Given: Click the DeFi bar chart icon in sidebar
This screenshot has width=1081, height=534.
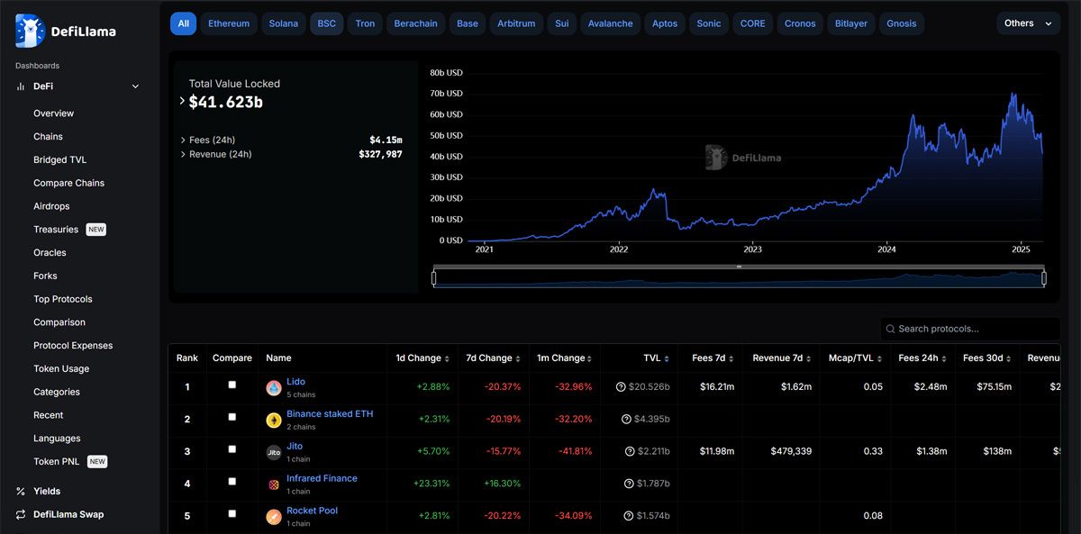Looking at the screenshot, I should click(21, 86).
